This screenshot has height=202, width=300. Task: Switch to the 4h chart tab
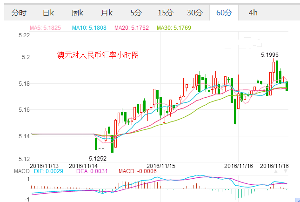coord(253,13)
